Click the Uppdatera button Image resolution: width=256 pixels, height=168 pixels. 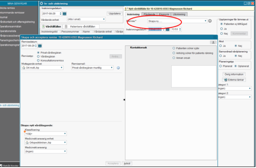pyautogui.click(x=115, y=14)
